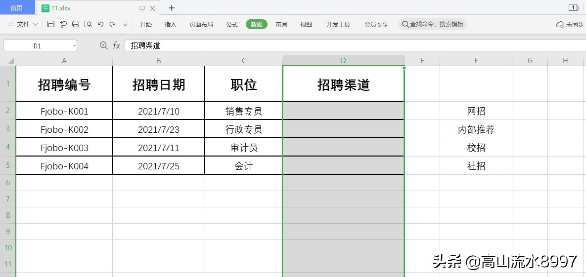This screenshot has width=586, height=277.
Task: Select the active 数据 ribbon tab
Action: 256,24
